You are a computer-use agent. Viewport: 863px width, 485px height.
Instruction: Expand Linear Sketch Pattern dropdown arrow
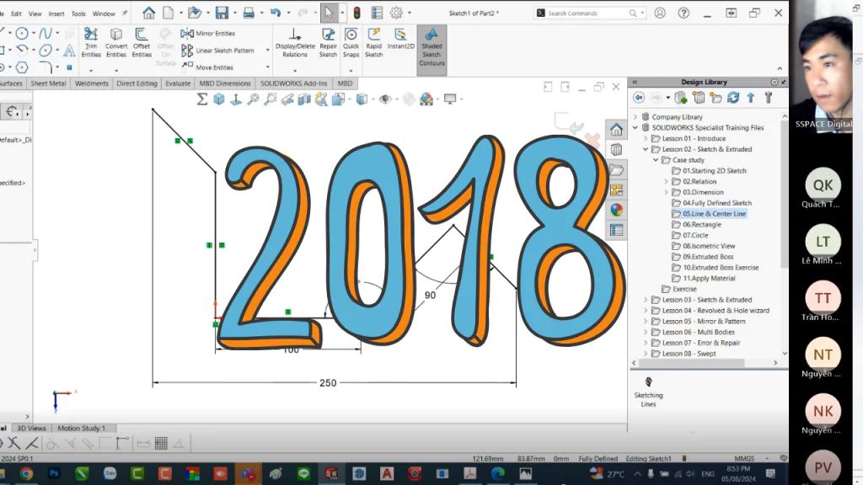click(268, 51)
